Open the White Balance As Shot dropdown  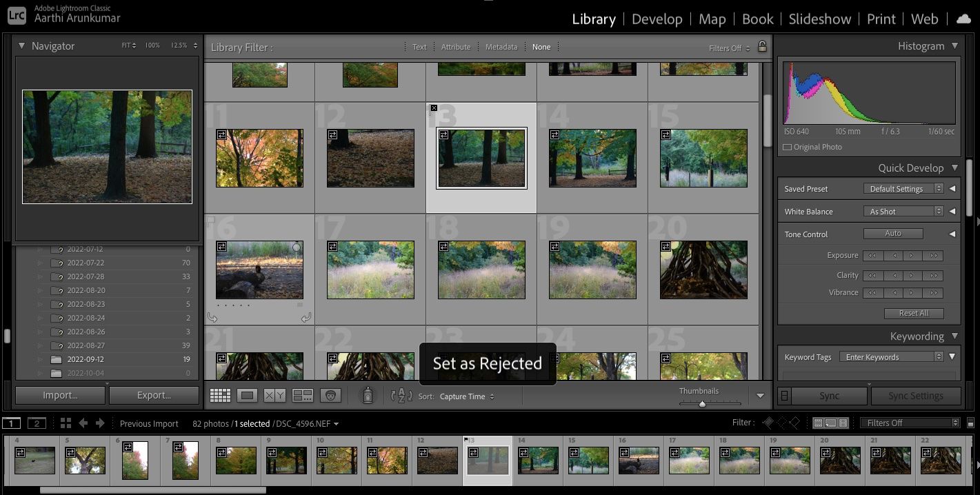[903, 211]
